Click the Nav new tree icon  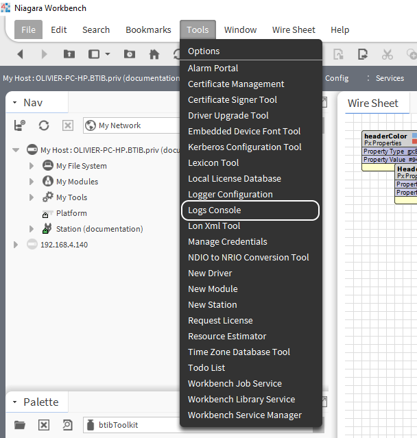20,125
